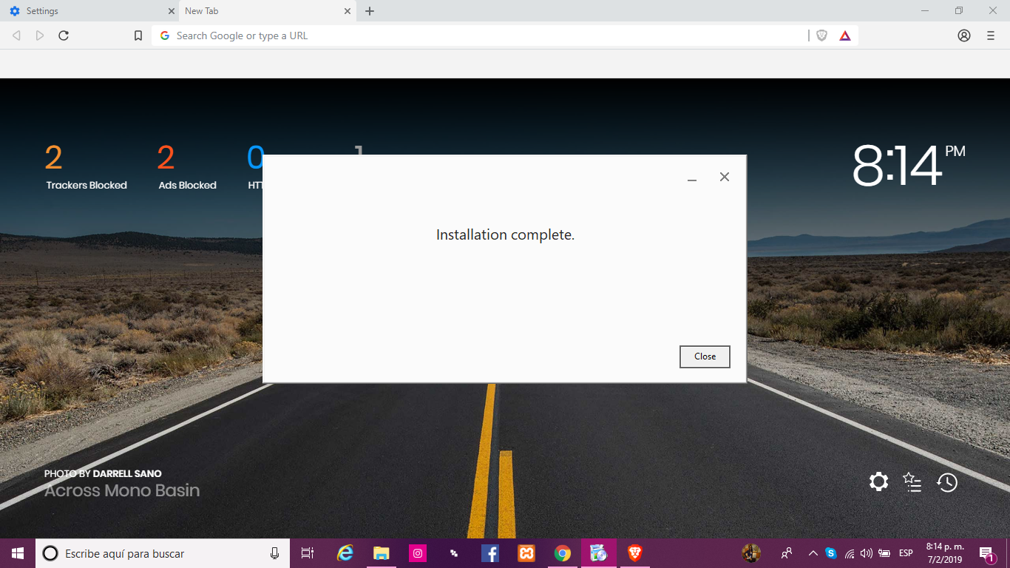1010x568 pixels.
Task: Open photographer Darrell Sano's credit link
Action: [x=127, y=473]
